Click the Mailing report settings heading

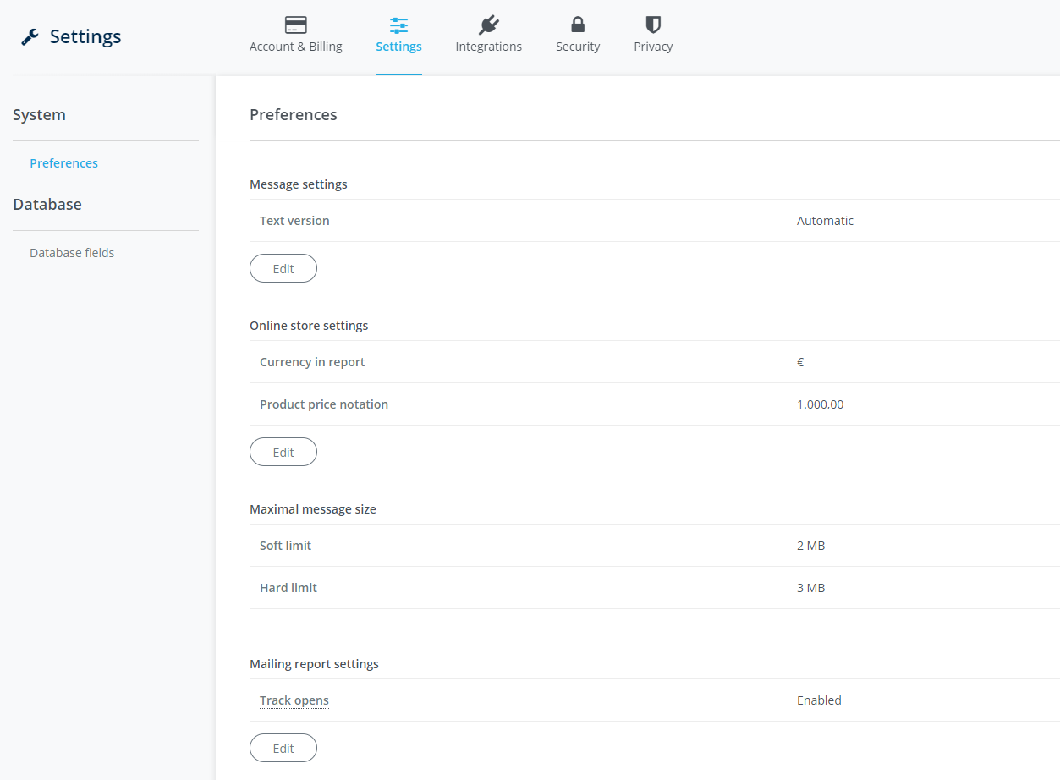[x=314, y=663]
